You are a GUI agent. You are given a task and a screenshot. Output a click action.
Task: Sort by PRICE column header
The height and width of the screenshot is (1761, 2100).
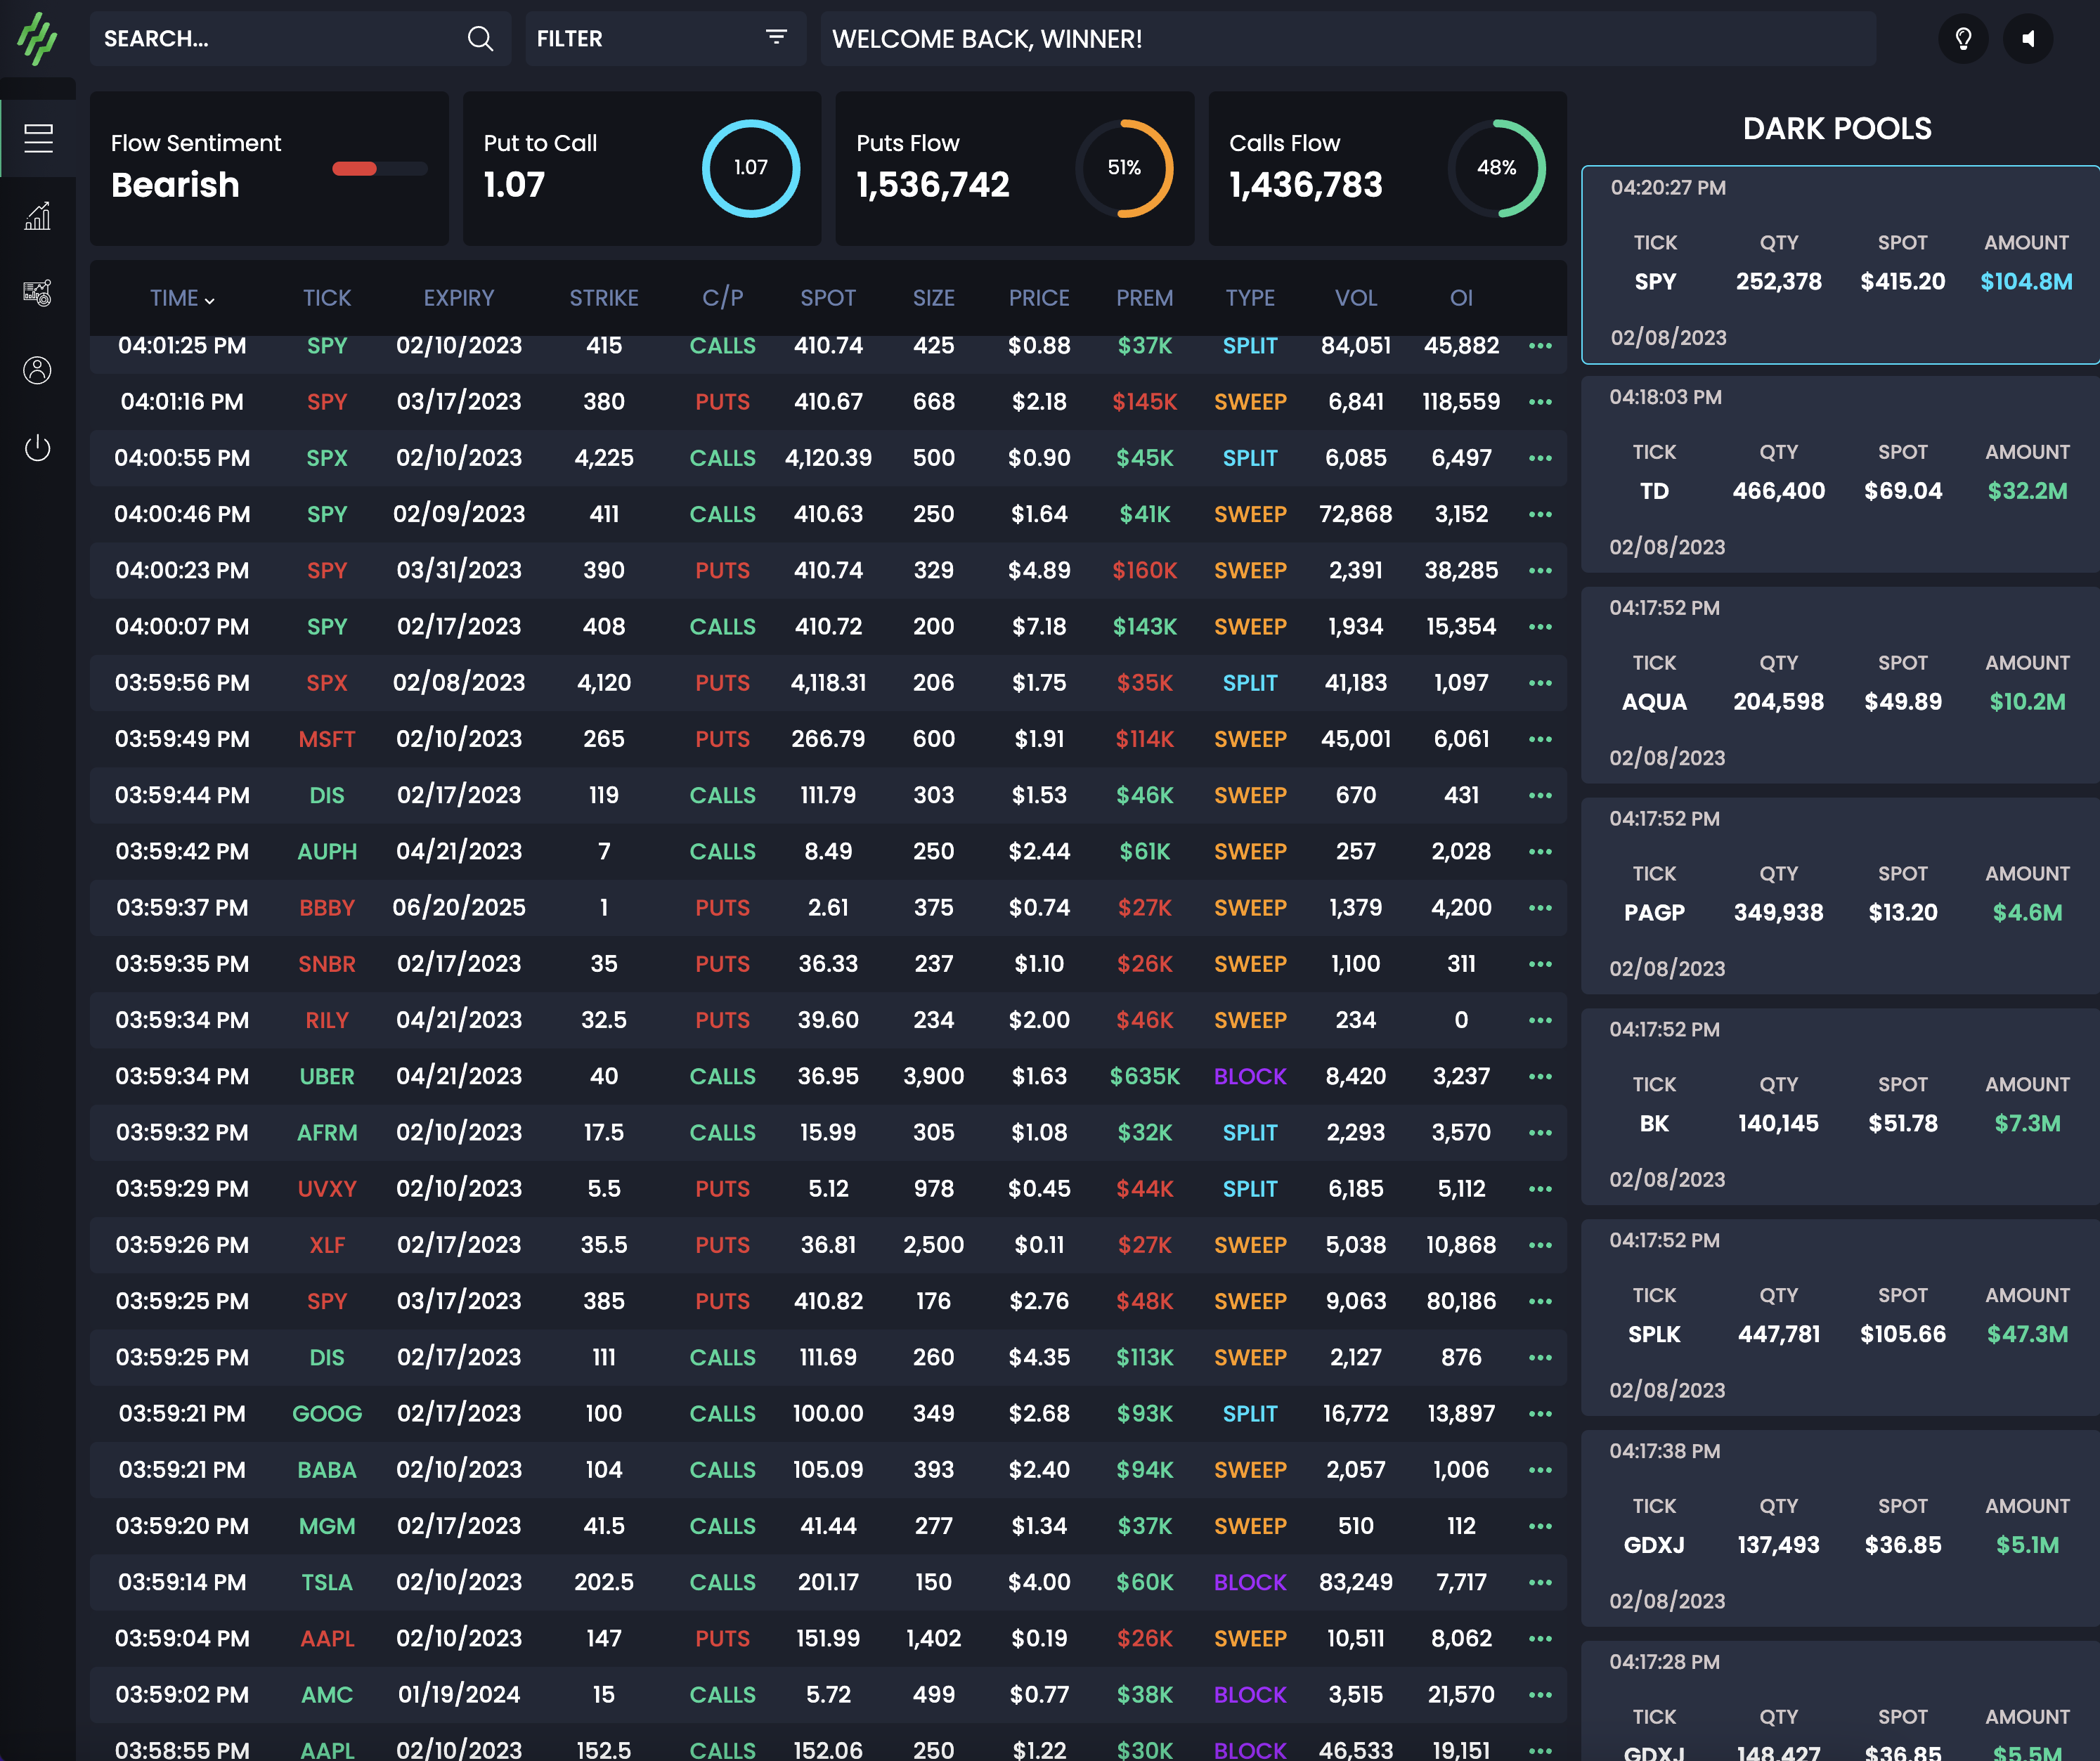(1039, 298)
